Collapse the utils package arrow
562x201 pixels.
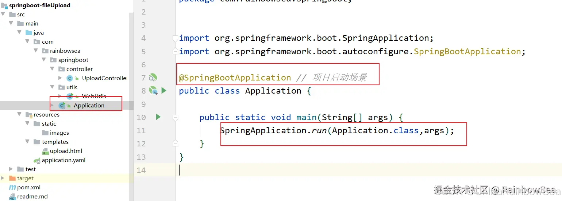coord(52,87)
